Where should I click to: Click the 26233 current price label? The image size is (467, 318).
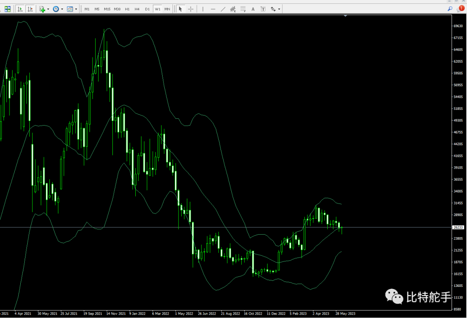(x=458, y=227)
